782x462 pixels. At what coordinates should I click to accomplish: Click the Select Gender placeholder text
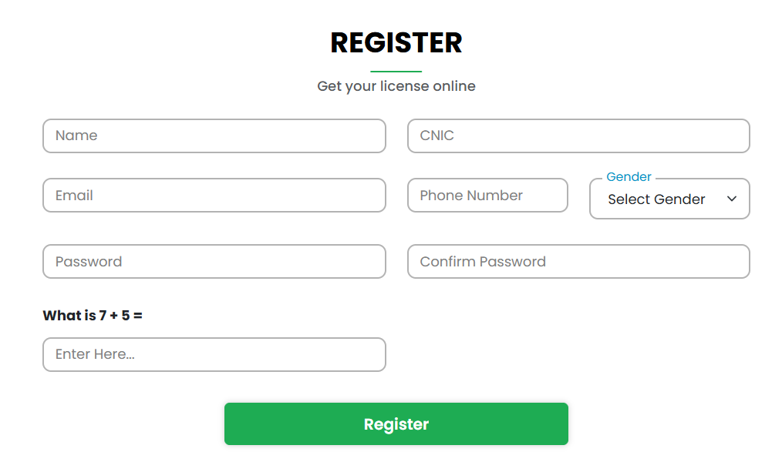click(656, 199)
